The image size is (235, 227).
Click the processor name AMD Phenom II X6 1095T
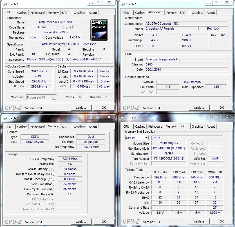click(x=55, y=22)
